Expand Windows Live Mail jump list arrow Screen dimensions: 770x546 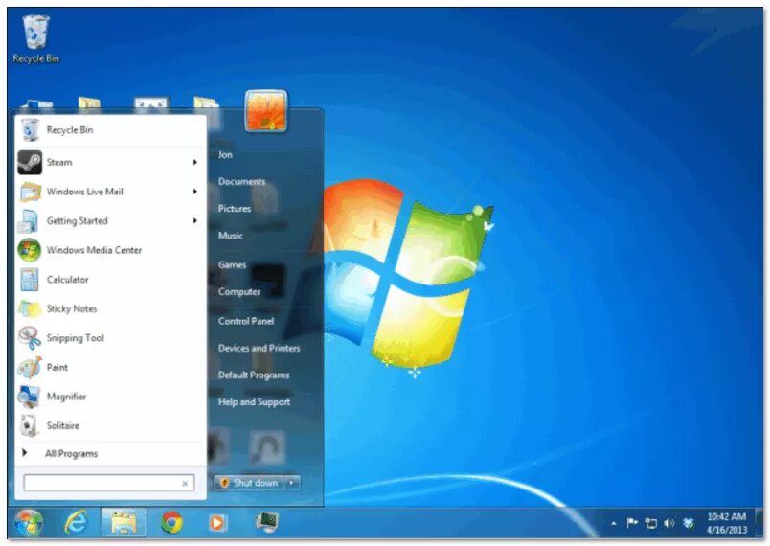click(195, 192)
